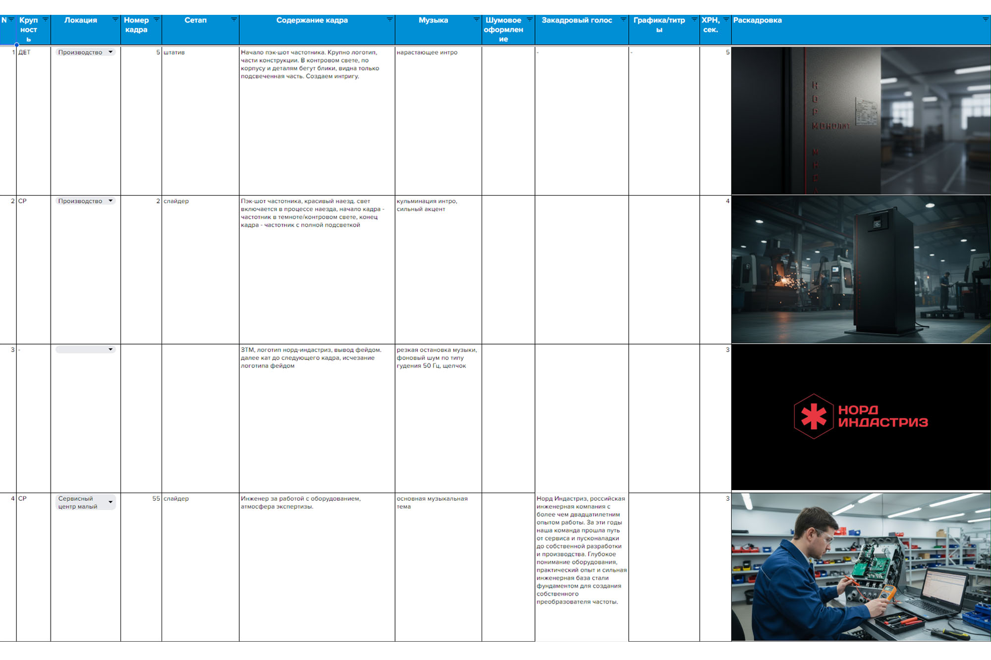Viewport: 991px width, 660px height.
Task: Click the storyboard image of logo close-up
Action: 861,121
